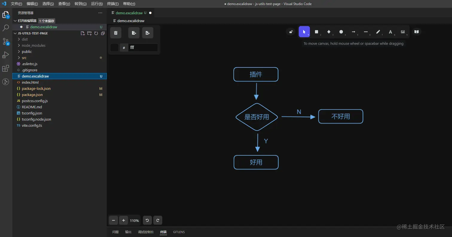Open the Run and Debug icon
452x237 pixels.
[6, 55]
